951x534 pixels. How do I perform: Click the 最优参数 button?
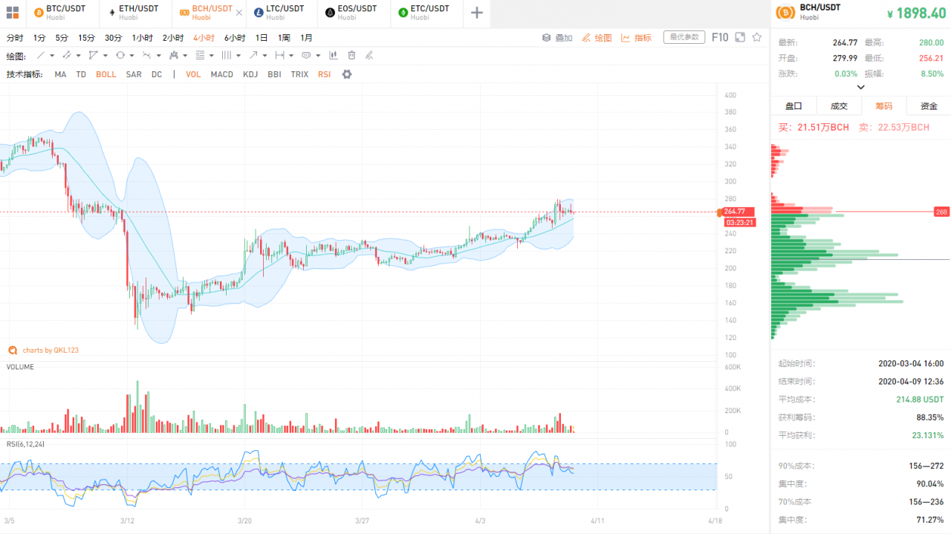tap(684, 37)
